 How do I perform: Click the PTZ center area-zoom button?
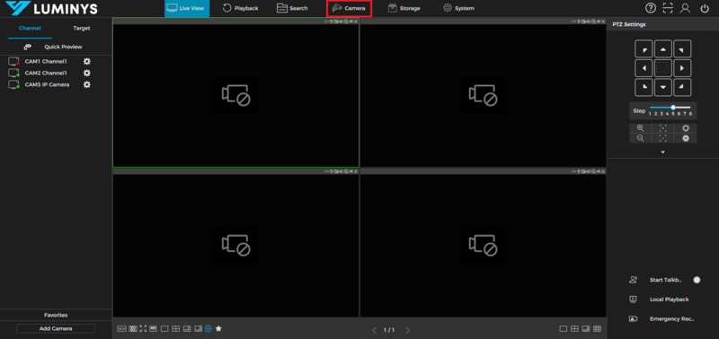(663, 68)
